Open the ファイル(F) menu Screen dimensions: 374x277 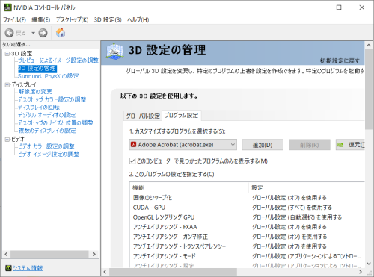point(14,19)
